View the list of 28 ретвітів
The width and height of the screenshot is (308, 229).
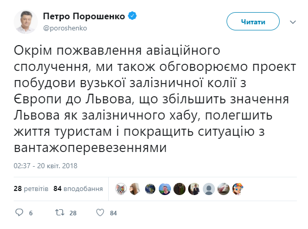(x=31, y=188)
